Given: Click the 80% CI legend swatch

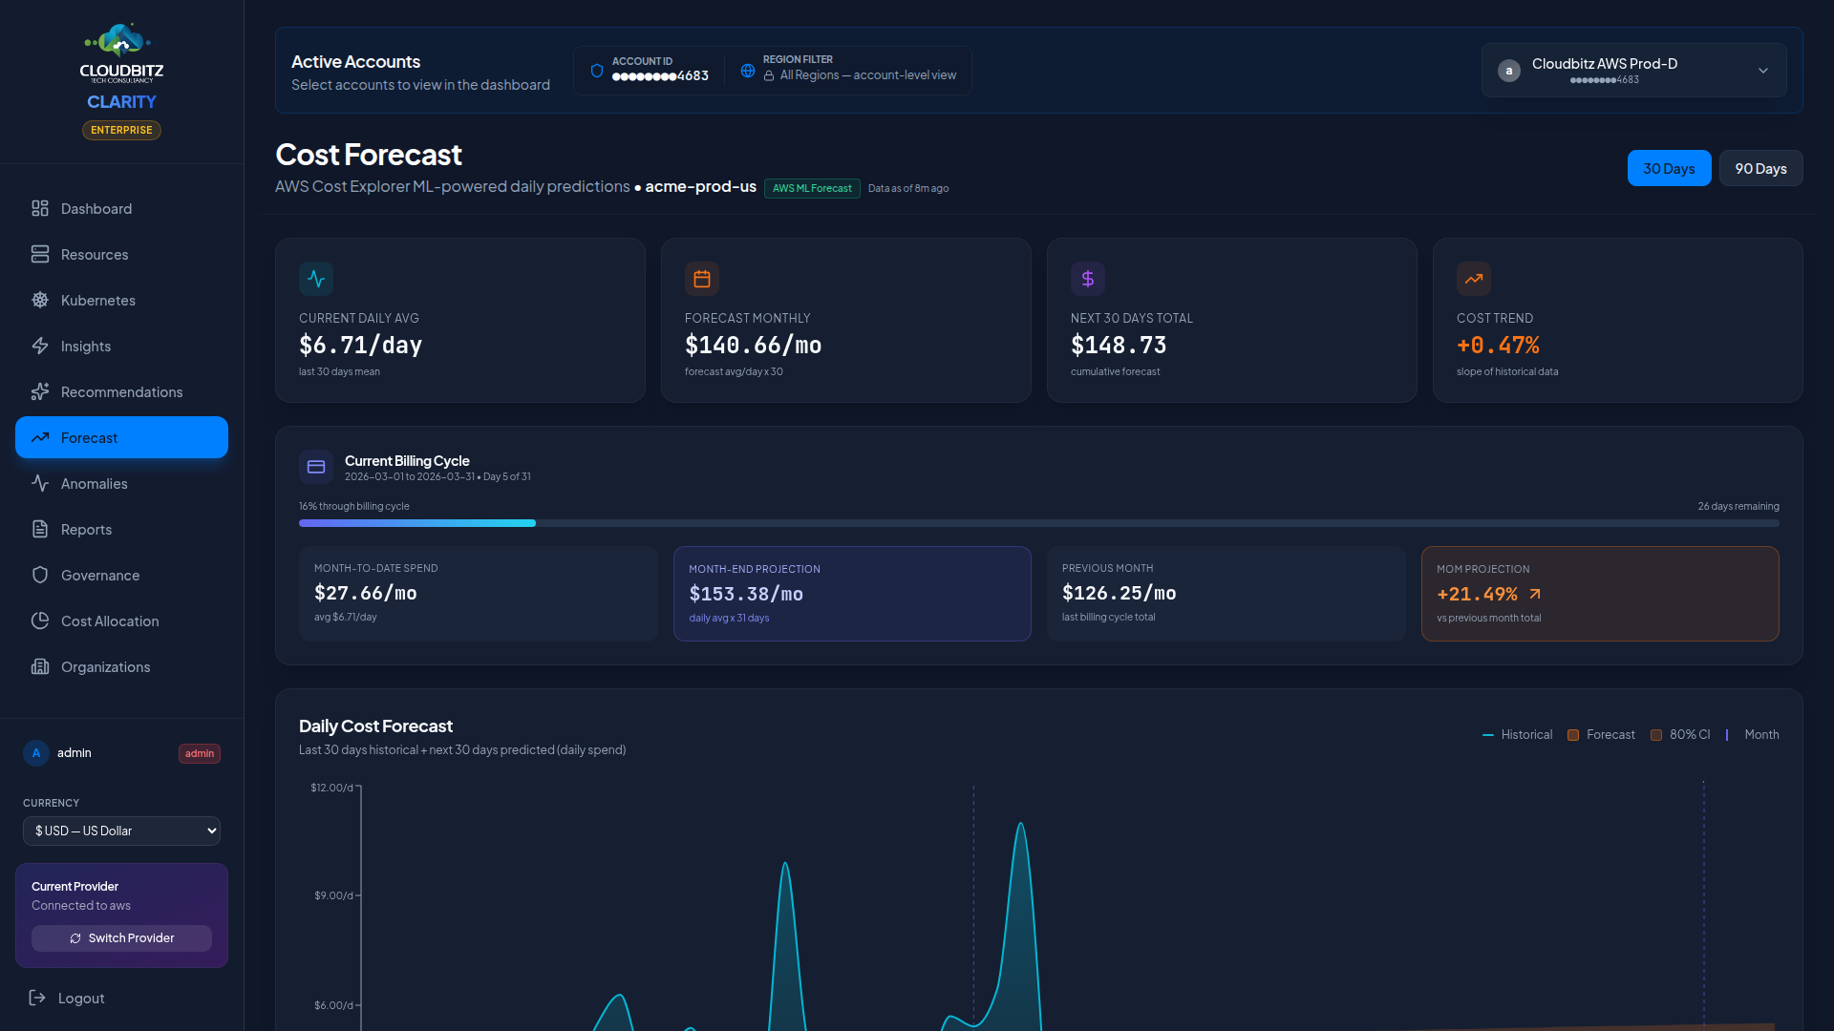Looking at the screenshot, I should [x=1656, y=735].
